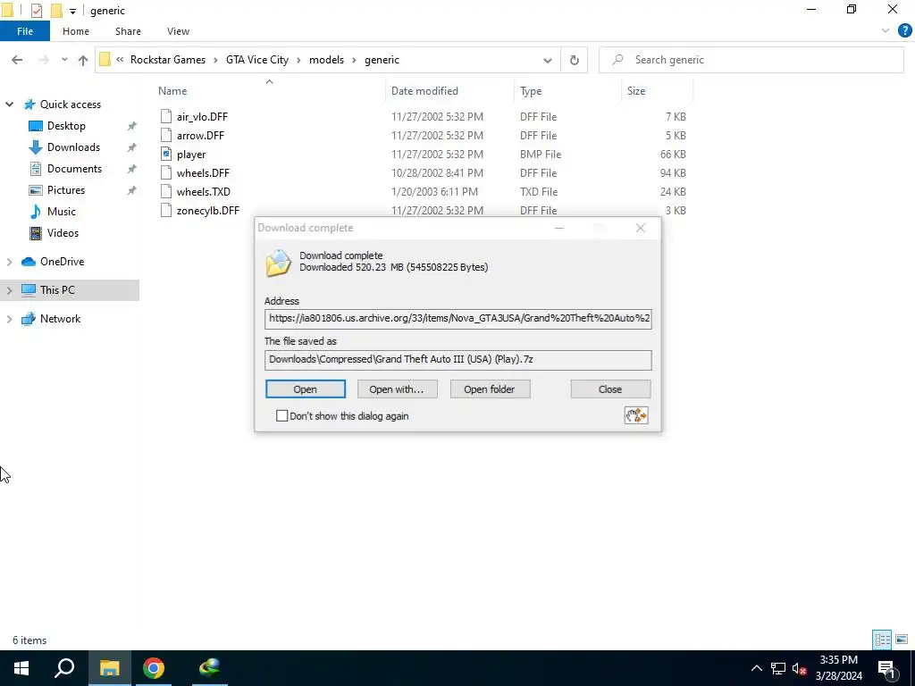Click the Back navigation arrow
This screenshot has width=915, height=686.
point(17,60)
